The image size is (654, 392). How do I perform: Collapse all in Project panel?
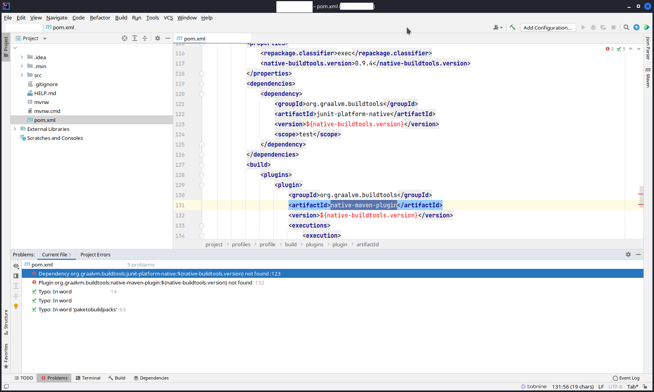point(145,38)
